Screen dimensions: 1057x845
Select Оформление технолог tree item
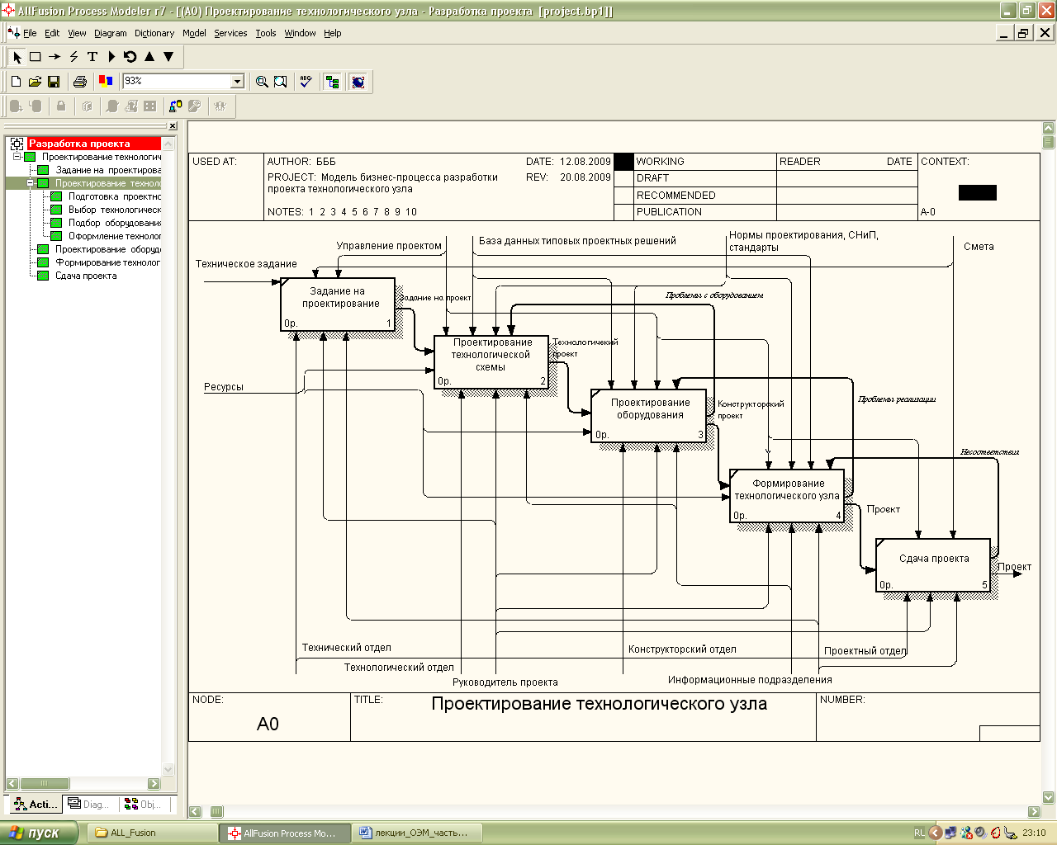point(115,236)
